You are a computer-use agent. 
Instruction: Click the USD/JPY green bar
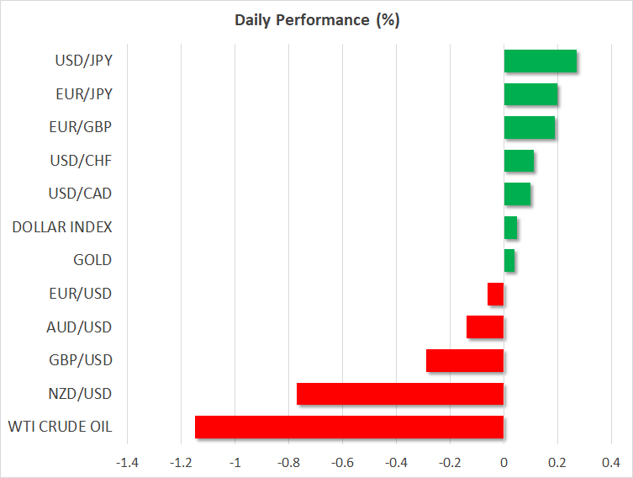click(x=540, y=61)
